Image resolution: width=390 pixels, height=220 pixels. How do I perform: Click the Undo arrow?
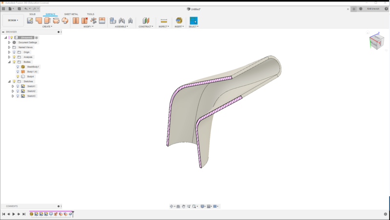(26, 9)
